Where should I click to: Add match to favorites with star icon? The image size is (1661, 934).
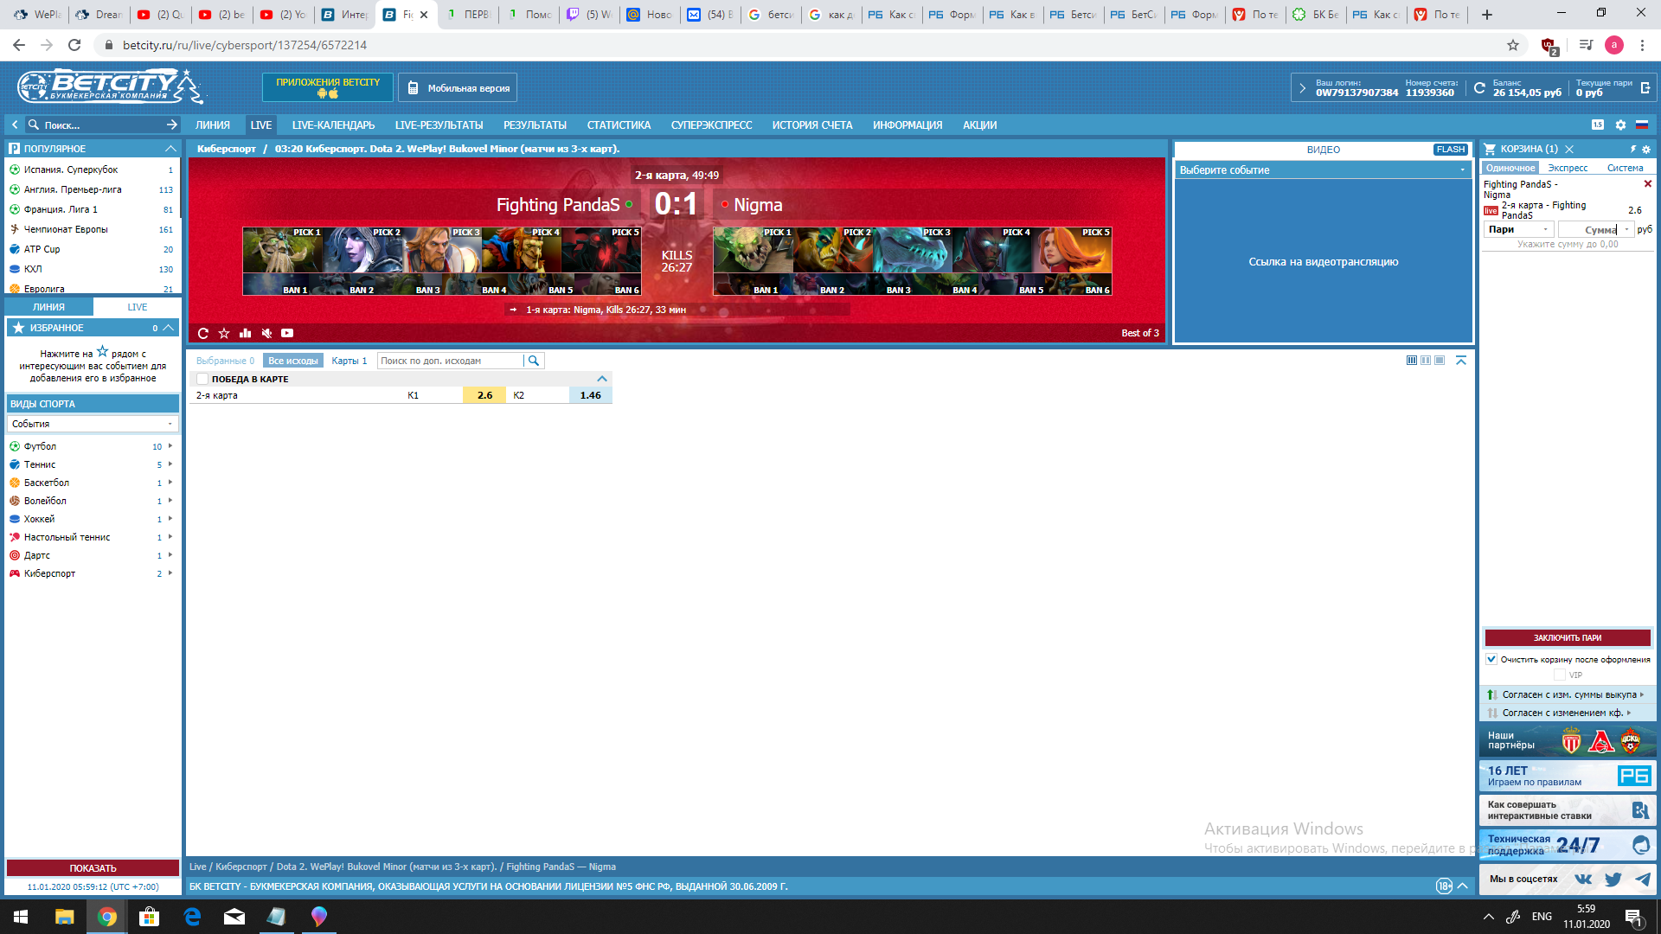224,333
